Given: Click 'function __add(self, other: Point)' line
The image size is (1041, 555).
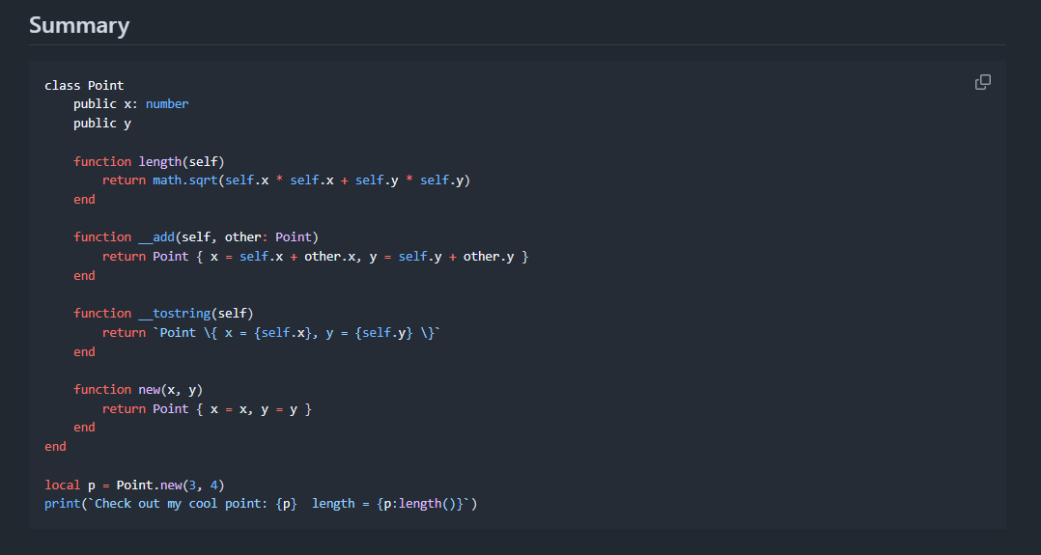Looking at the screenshot, I should click(x=196, y=237).
